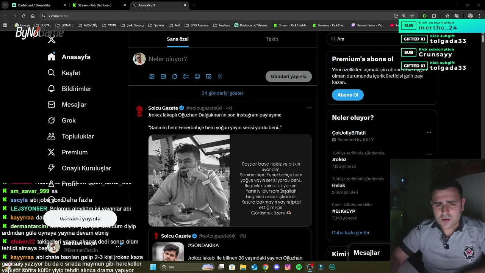Open Şarkı Sanatçı bookmarks folder
Screen dimensions: 485x273
point(132,25)
